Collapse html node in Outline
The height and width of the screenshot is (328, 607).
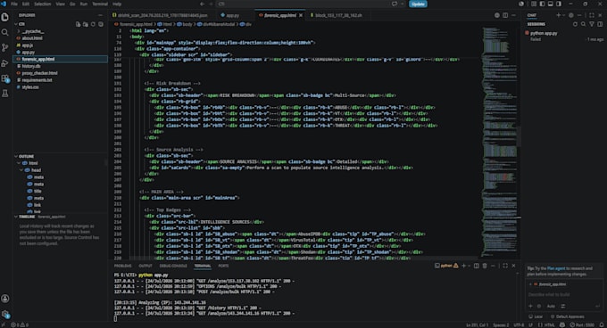(x=19, y=163)
